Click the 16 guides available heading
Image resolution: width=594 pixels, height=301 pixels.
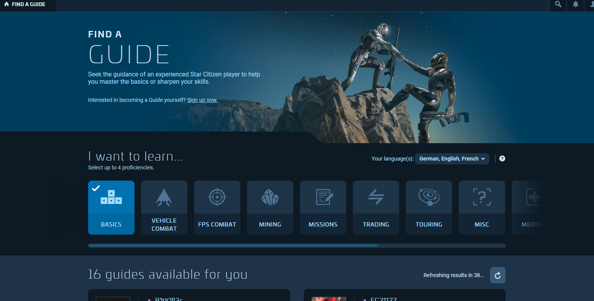pos(168,274)
